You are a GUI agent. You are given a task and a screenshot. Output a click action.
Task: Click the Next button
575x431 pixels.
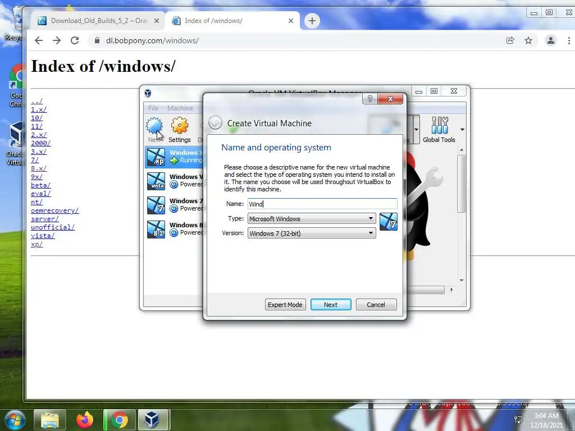click(x=330, y=305)
